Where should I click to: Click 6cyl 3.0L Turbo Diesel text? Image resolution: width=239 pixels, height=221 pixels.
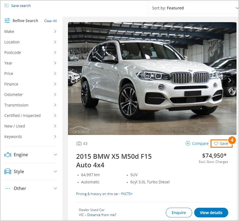[x=150, y=182]
